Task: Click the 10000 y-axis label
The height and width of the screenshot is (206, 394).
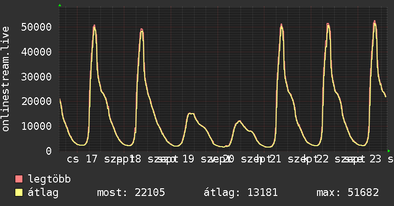Action: click(36, 126)
